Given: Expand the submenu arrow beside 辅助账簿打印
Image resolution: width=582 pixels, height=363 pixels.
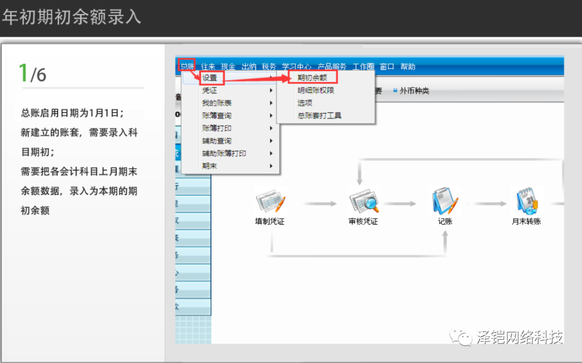Looking at the screenshot, I should click(x=271, y=153).
